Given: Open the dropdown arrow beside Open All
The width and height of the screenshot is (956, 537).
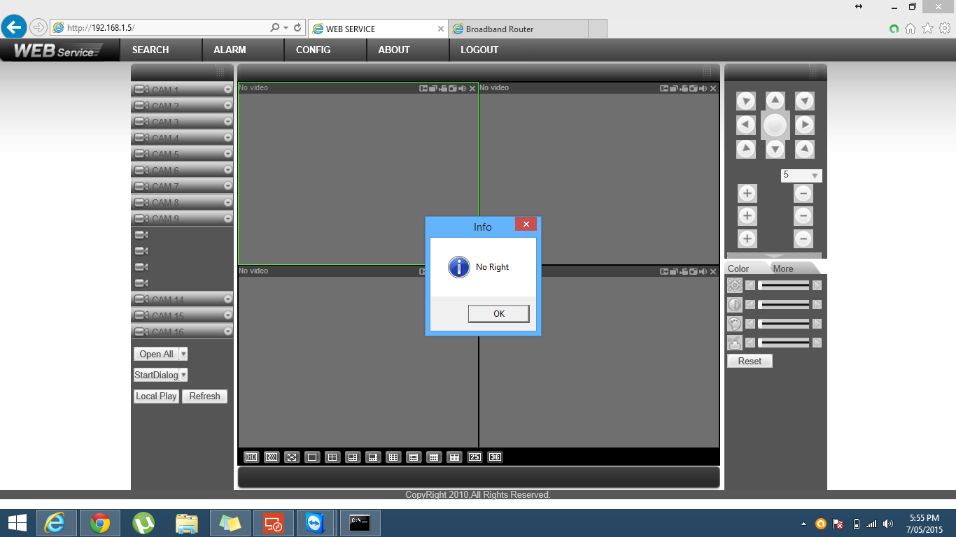Looking at the screenshot, I should (x=183, y=355).
